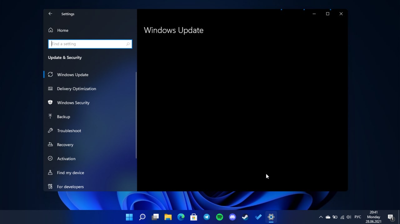Click the For developers tools icon
This screenshot has width=400, height=224.
(50, 187)
